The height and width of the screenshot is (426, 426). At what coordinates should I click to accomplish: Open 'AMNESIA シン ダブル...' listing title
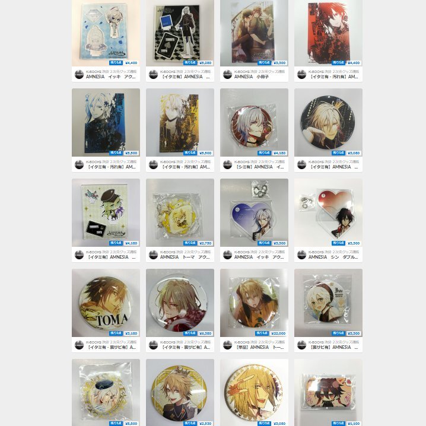click(x=333, y=257)
